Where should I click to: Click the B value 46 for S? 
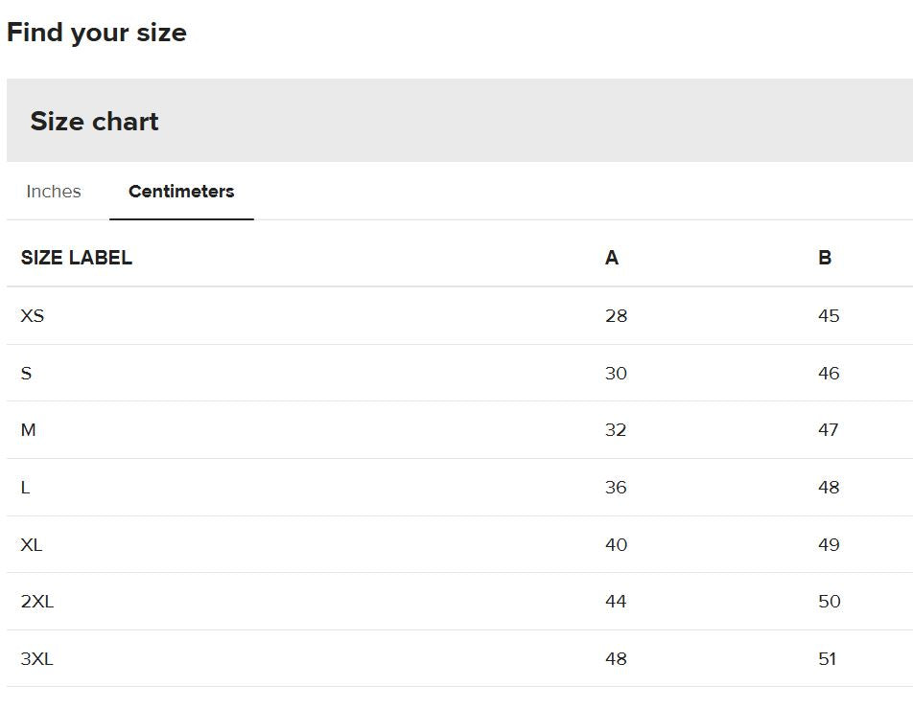[829, 373]
